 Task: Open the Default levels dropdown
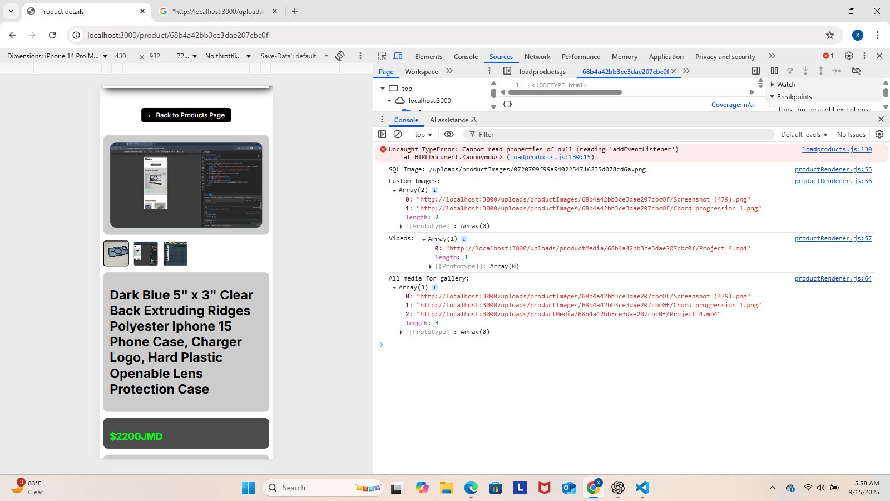click(804, 135)
